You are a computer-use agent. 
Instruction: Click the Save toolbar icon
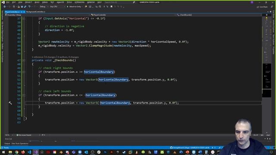(x=22, y=7)
